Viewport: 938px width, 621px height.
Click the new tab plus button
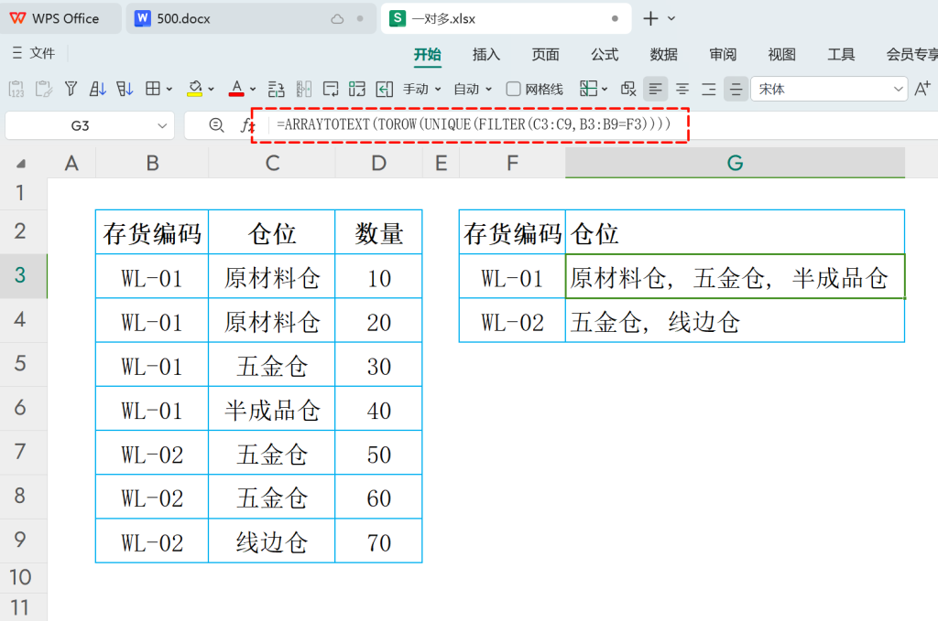point(650,18)
